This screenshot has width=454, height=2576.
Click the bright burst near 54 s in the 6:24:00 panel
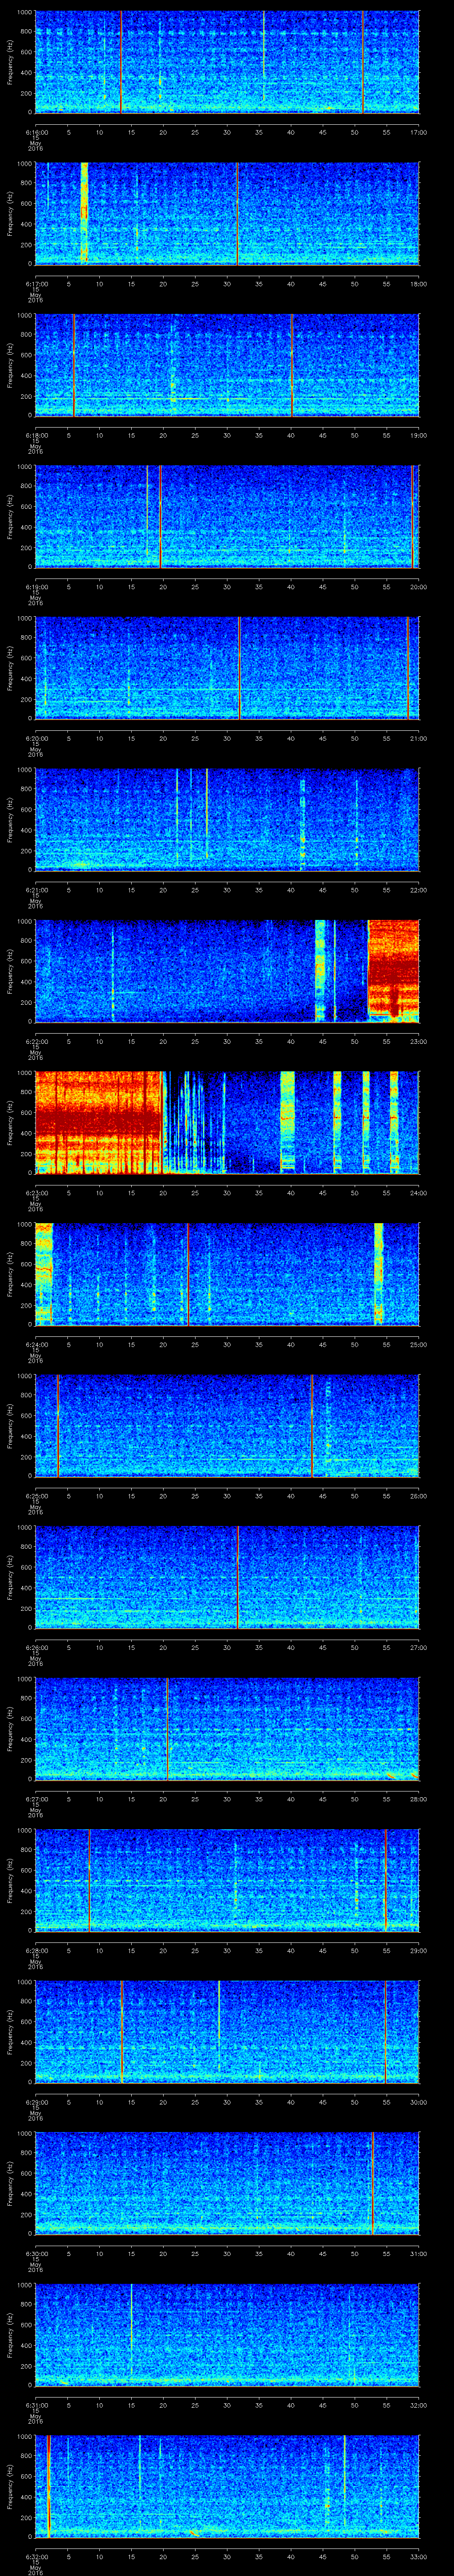pos(378,1274)
